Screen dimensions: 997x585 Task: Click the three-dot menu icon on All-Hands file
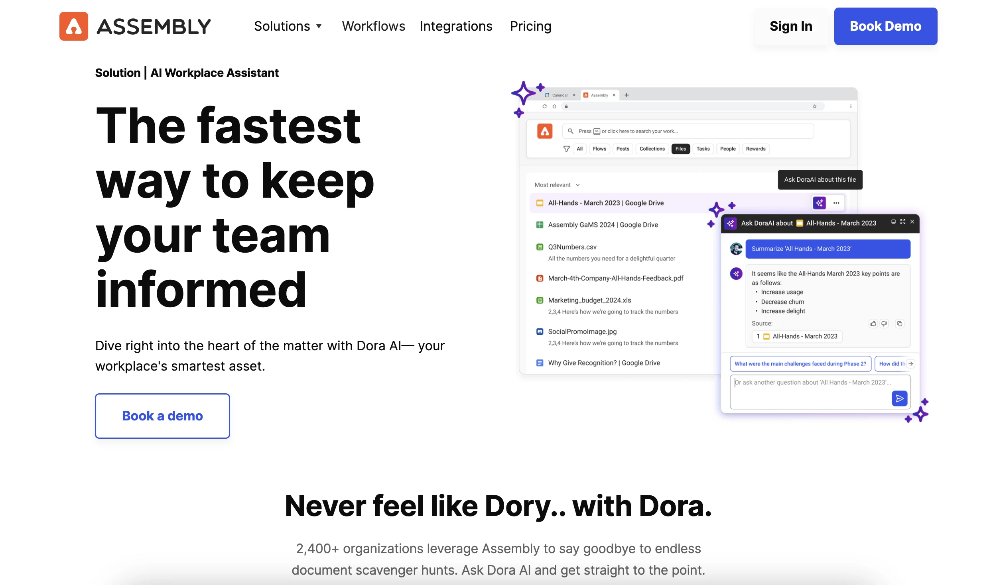(837, 203)
